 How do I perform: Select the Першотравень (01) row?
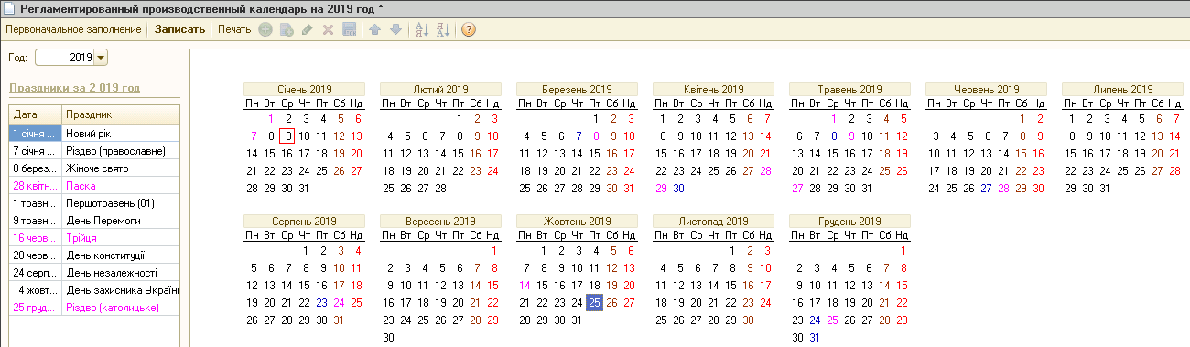click(94, 203)
